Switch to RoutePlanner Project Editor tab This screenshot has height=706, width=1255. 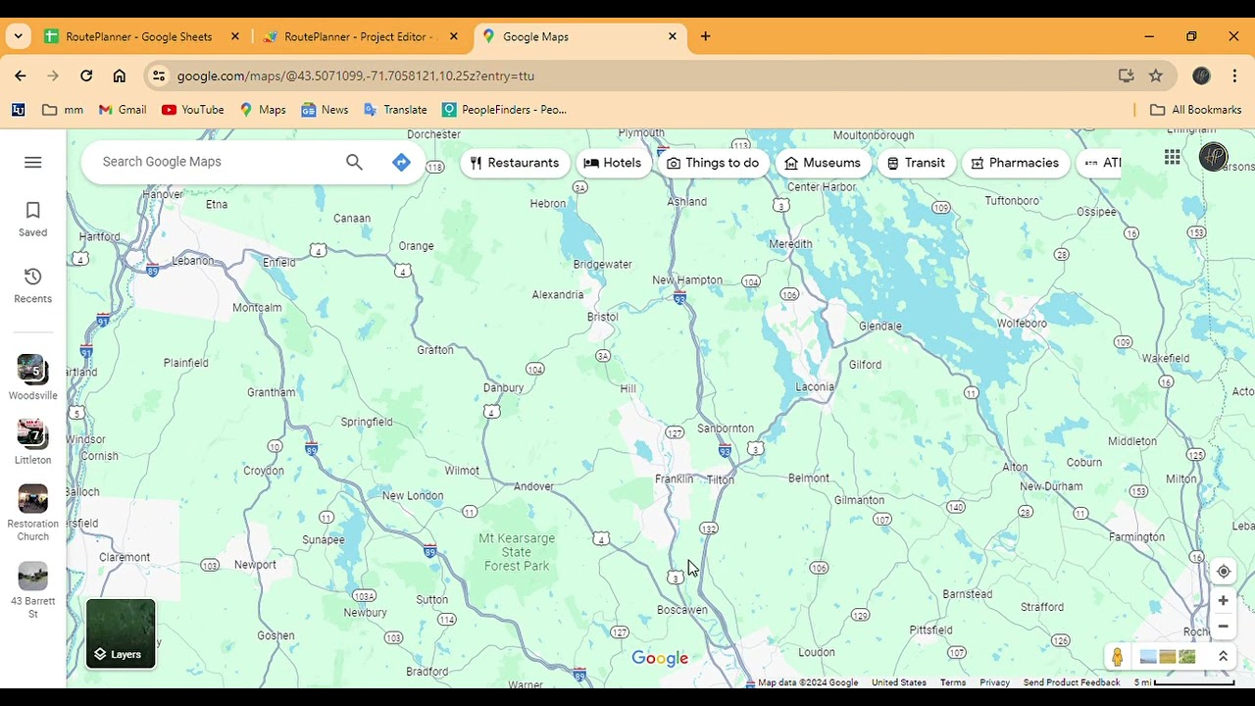(x=348, y=36)
